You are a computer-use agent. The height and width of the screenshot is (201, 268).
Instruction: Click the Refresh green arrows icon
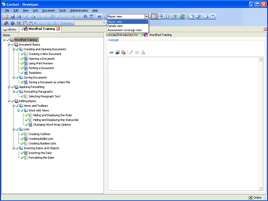pyautogui.click(x=183, y=17)
